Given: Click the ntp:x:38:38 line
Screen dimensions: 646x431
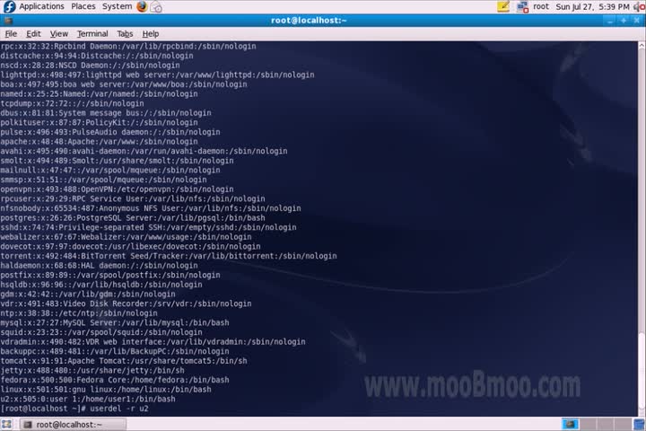Looking at the screenshot, I should pyautogui.click(x=79, y=313).
